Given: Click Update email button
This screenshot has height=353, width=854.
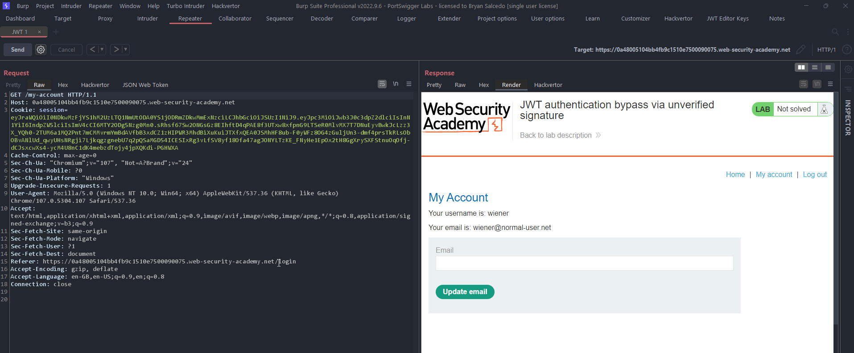Looking at the screenshot, I should pyautogui.click(x=465, y=292).
